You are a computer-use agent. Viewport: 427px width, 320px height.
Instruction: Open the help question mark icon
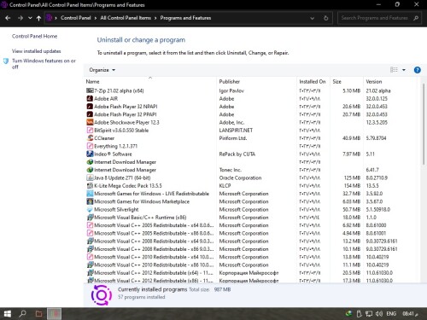click(417, 70)
